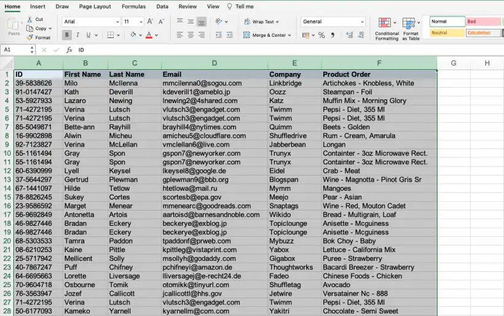Click Merge & Center button

267,35
